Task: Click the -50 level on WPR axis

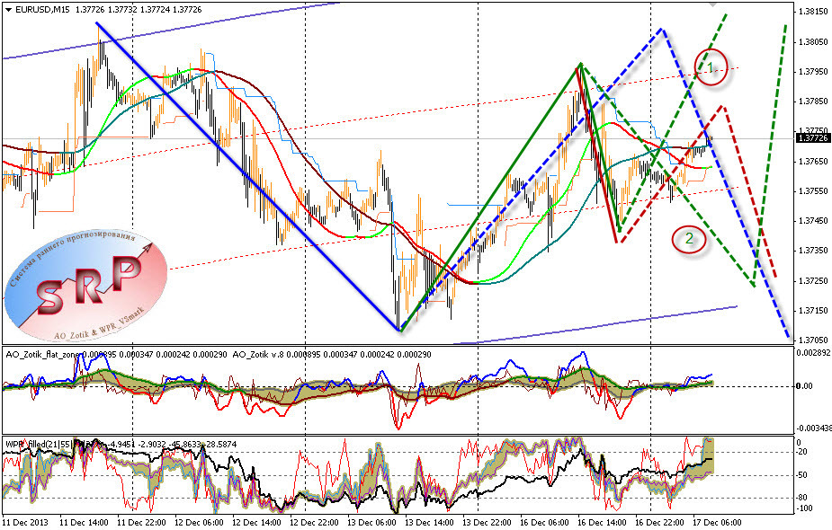Action: pyautogui.click(x=802, y=475)
